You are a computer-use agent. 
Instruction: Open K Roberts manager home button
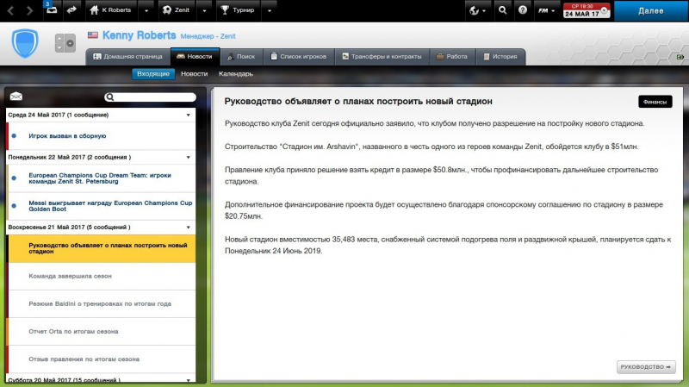click(x=110, y=10)
